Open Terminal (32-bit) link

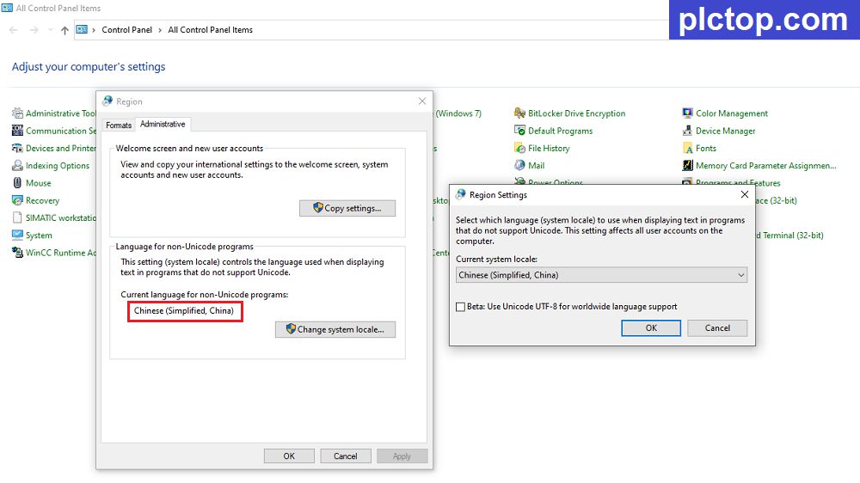[789, 235]
